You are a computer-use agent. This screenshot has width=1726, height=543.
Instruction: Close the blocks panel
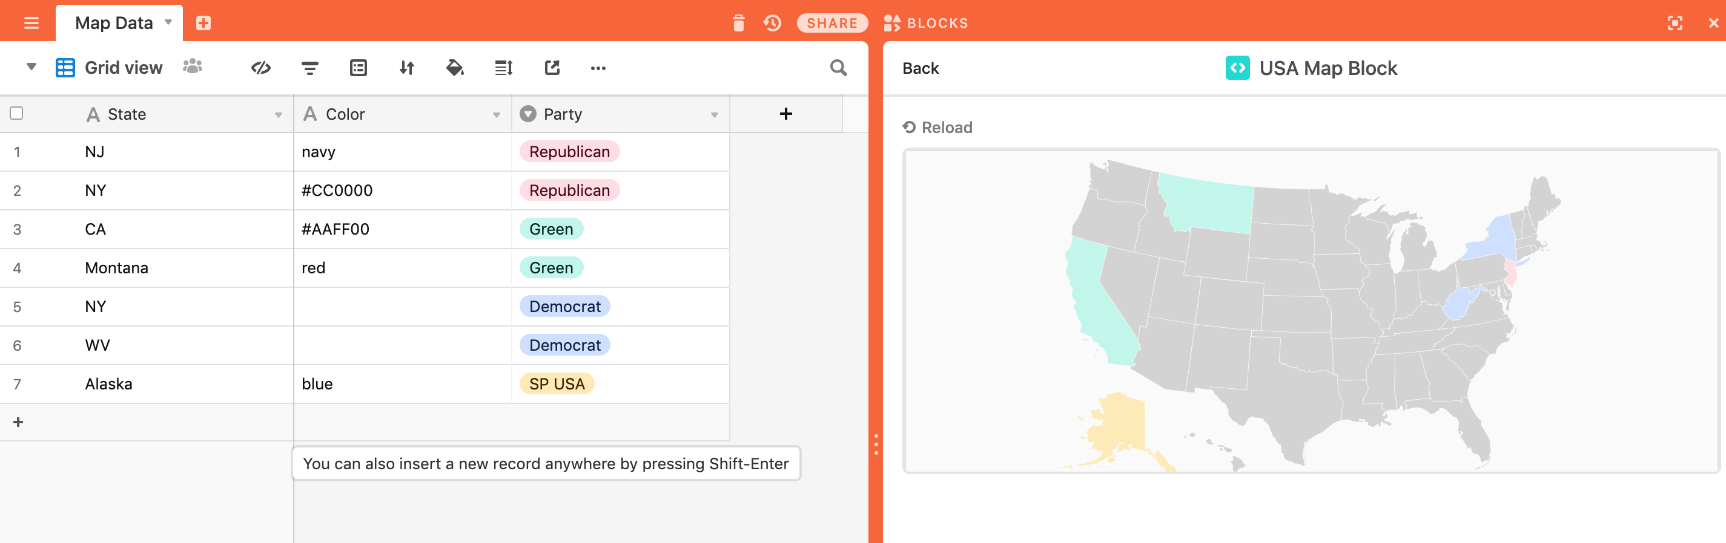point(1713,24)
